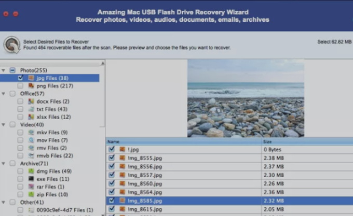Collapse the Other(41) tree group

[x=4, y=203]
